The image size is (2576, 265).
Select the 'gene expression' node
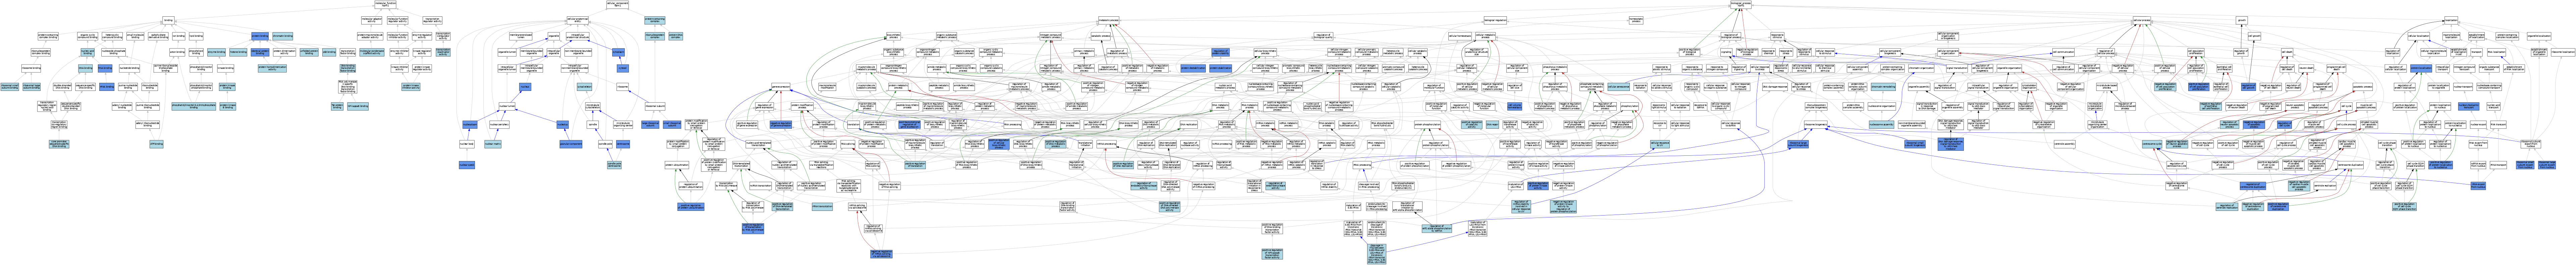coord(781,87)
